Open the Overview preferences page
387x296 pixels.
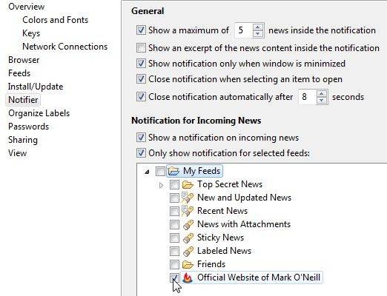click(27, 7)
